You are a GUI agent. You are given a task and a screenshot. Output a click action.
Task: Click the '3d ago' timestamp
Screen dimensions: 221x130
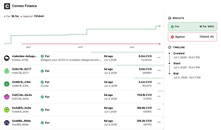pyautogui.click(x=108, y=82)
